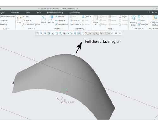Go to the Applications tab
Image resolution: width=158 pixels, height=120 pixels.
tap(75, 13)
